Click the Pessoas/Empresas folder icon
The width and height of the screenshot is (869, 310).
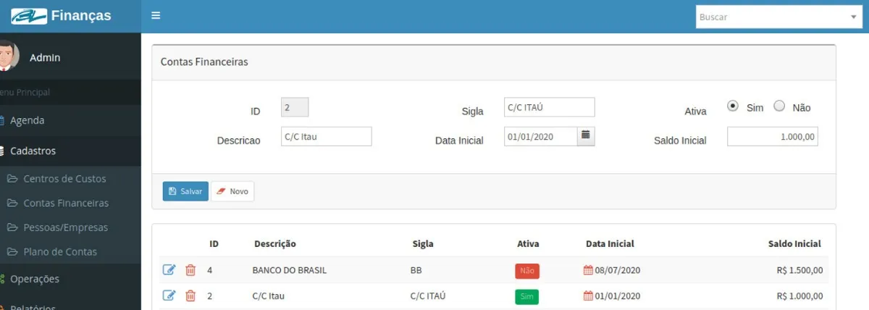click(12, 227)
